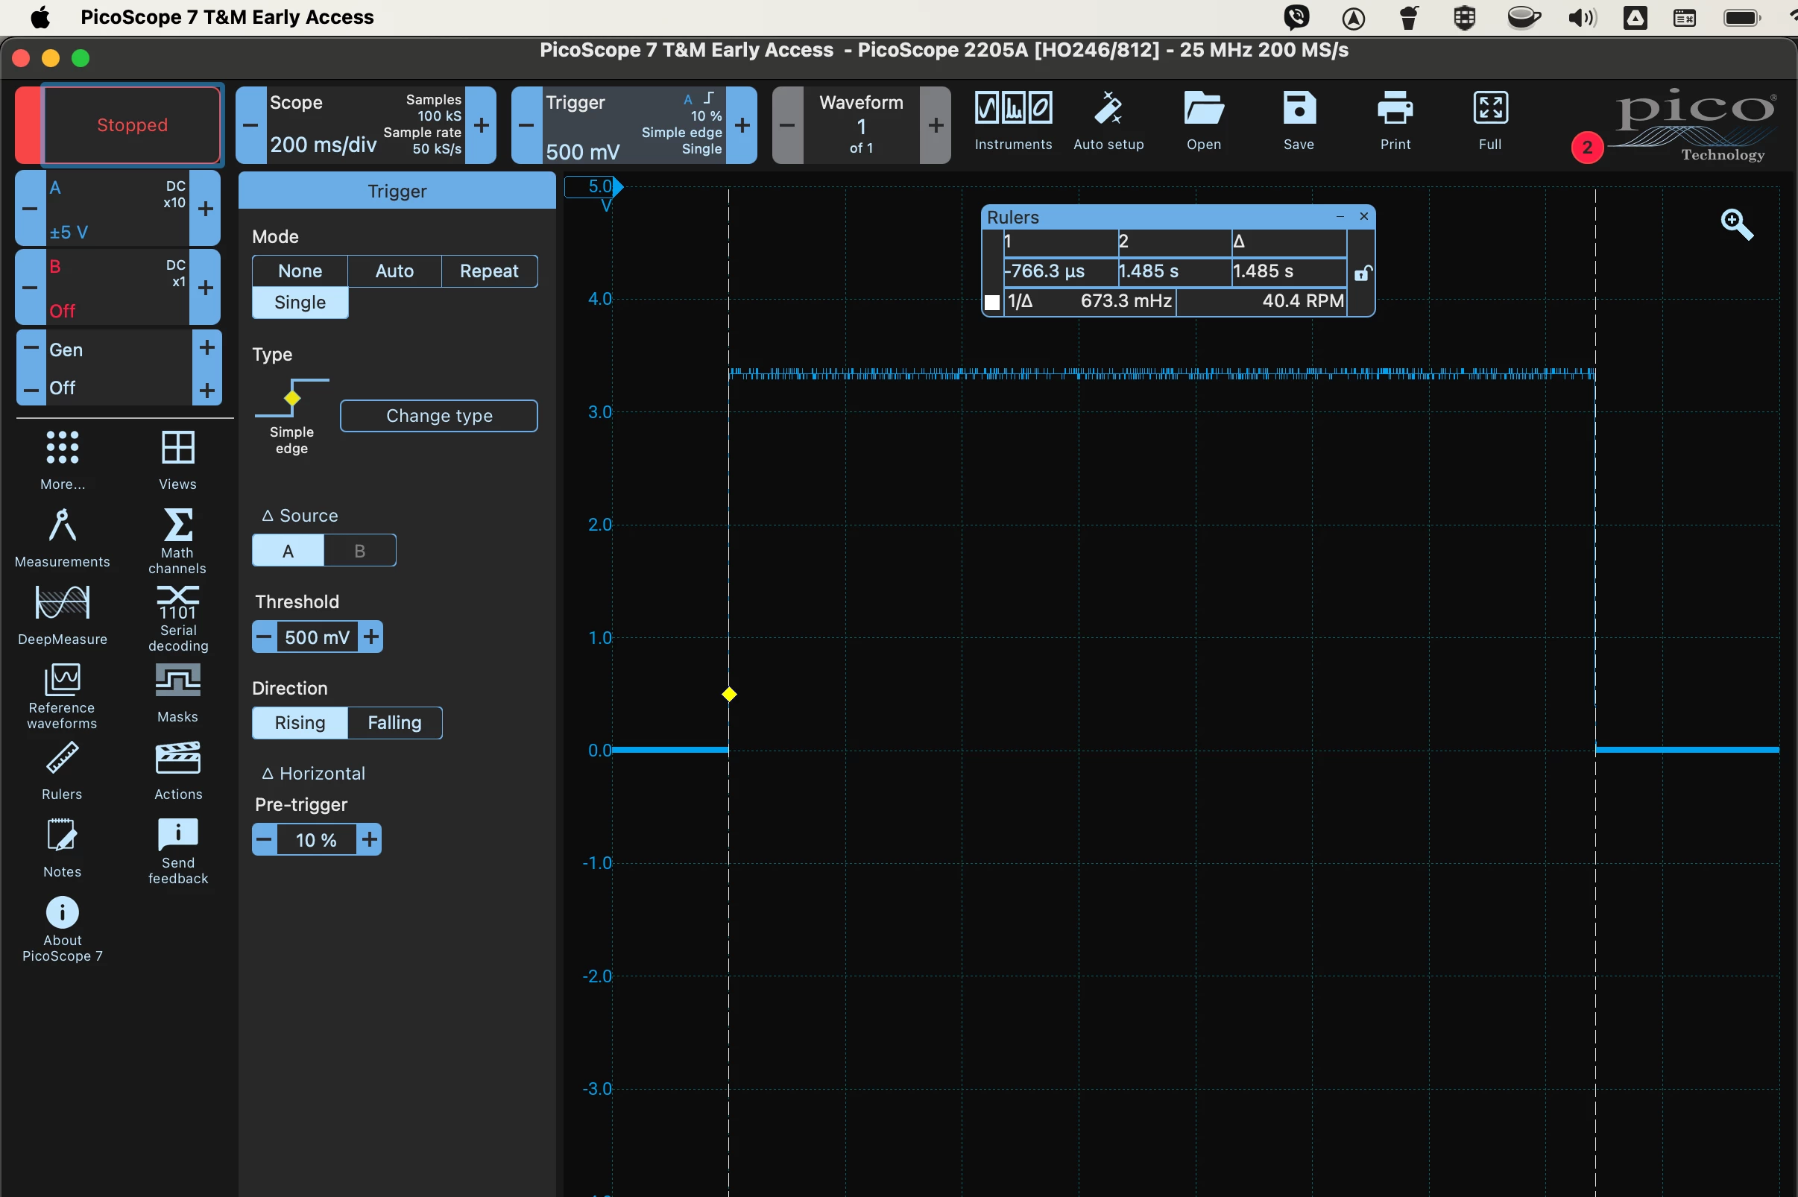Image resolution: width=1798 pixels, height=1197 pixels.
Task: Click the Change type button
Action: click(x=438, y=415)
